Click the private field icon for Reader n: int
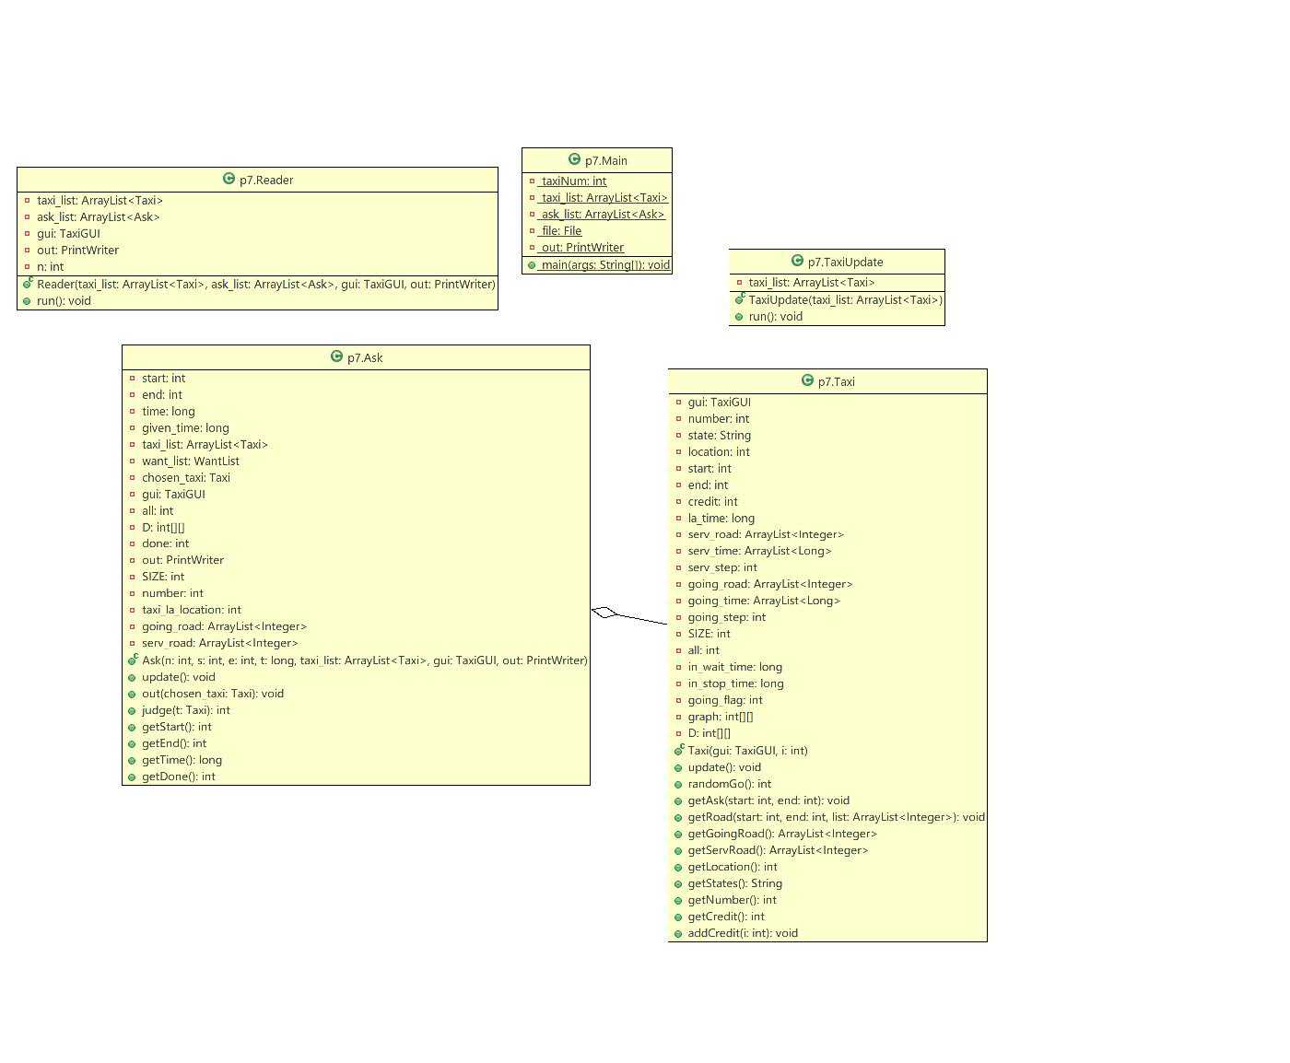 coord(28,267)
